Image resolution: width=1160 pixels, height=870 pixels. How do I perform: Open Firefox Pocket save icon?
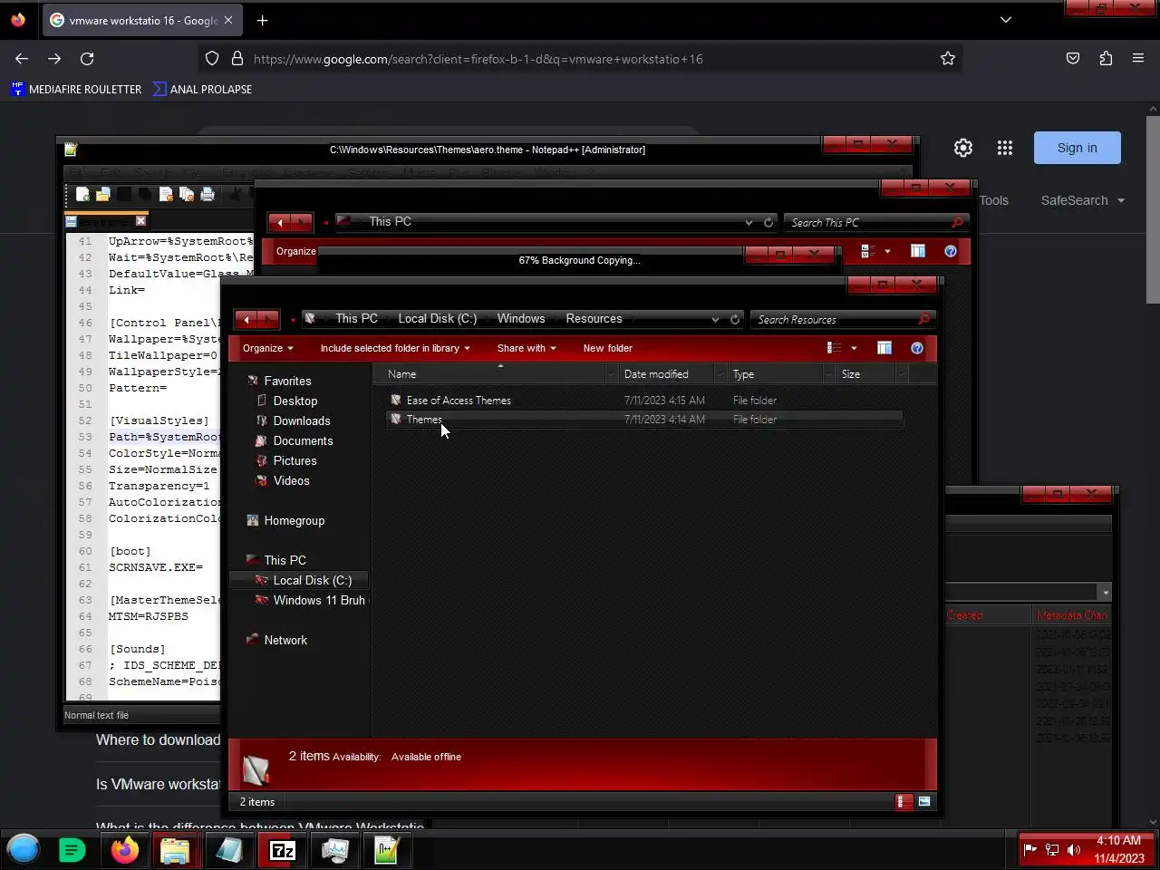(x=1073, y=59)
